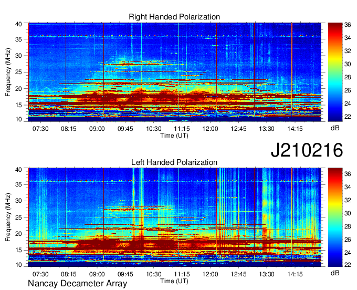Click the "11:15" time tick of Right Handed plot
Image resolution: width=357 pixels, height=290 pixels.
(x=182, y=129)
